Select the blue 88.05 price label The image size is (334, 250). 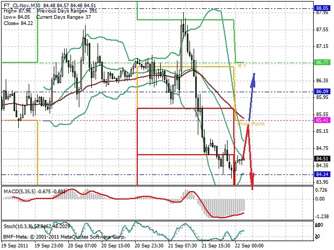322,8
